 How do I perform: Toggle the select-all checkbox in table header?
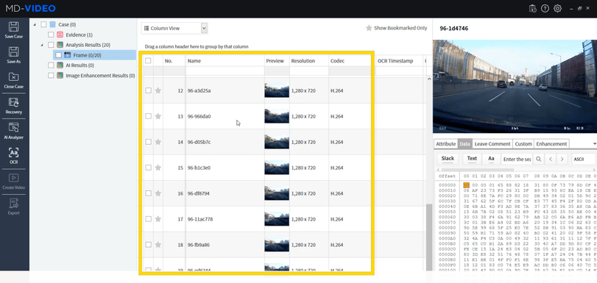coord(148,60)
